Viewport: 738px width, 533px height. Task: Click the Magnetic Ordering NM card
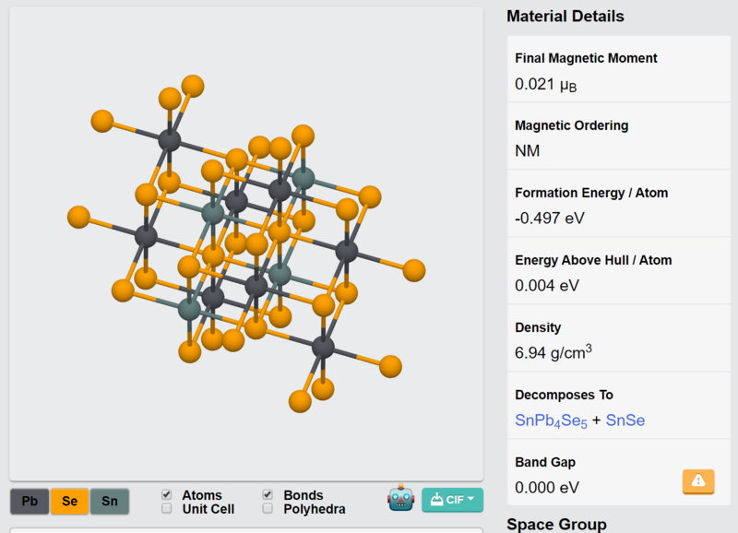coord(619,136)
